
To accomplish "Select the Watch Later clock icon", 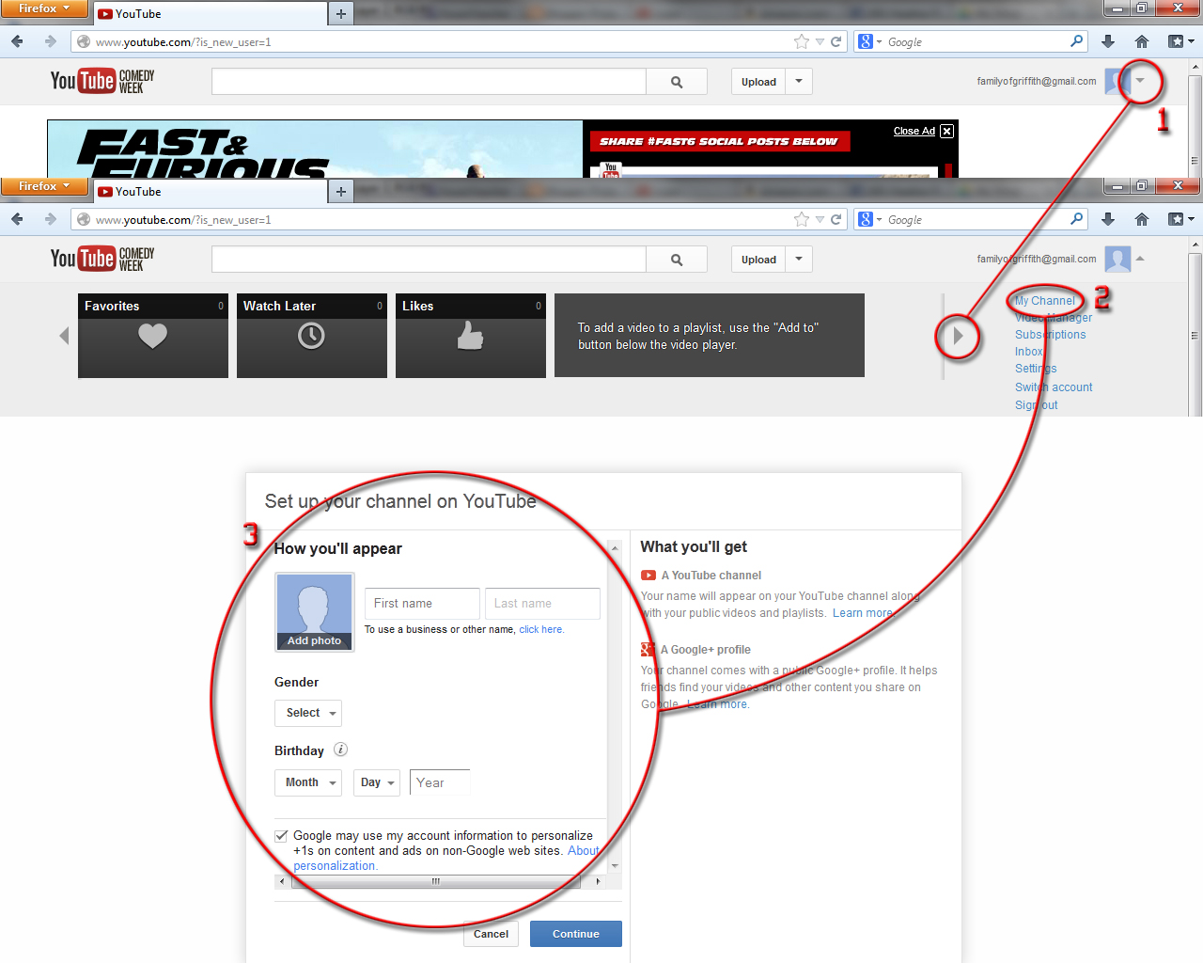I will coord(311,336).
